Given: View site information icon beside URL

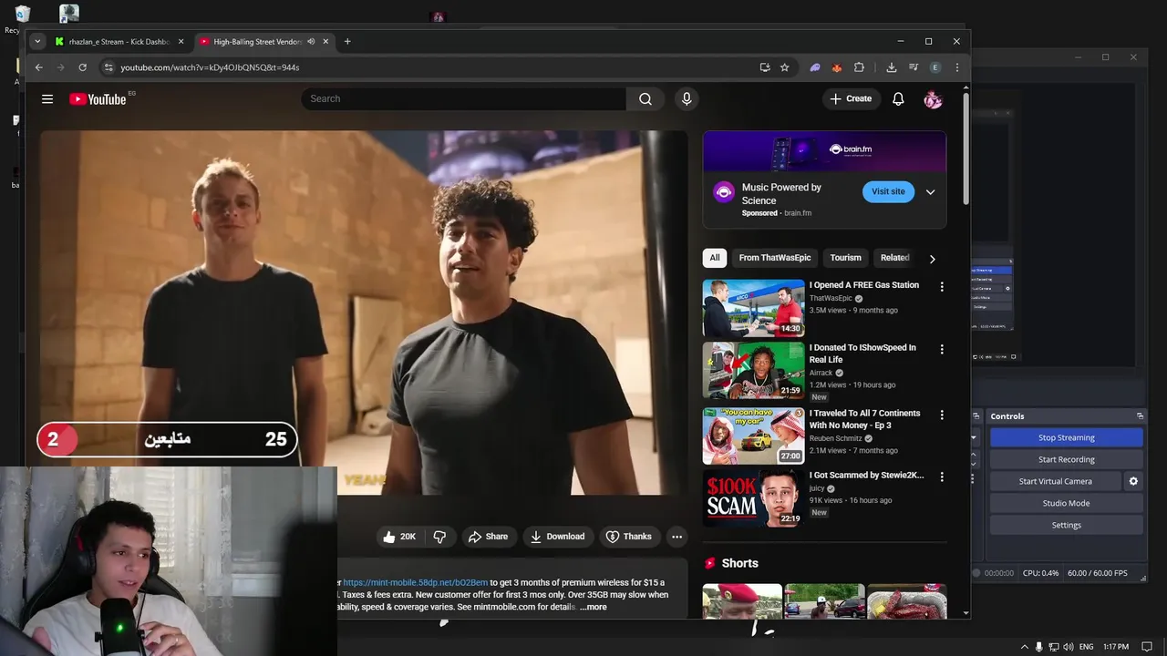Looking at the screenshot, I should pyautogui.click(x=108, y=67).
